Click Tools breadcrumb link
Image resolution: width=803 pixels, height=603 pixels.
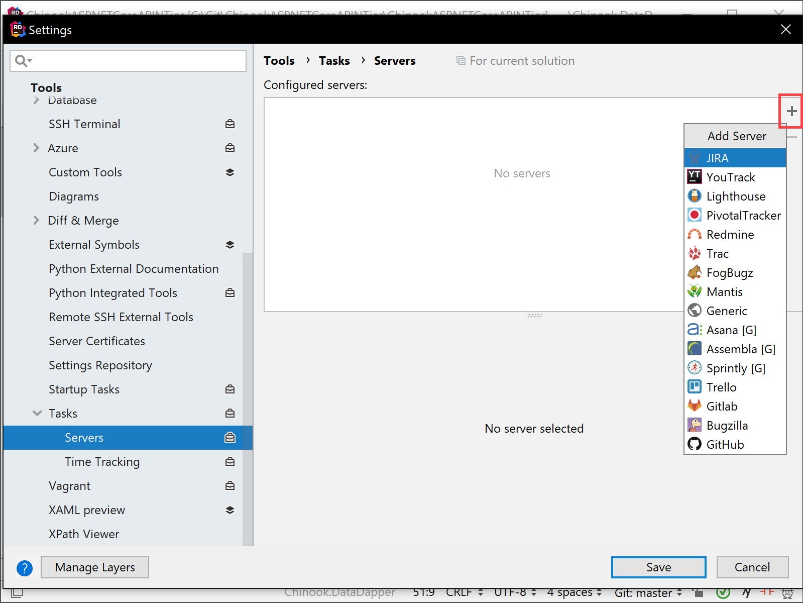(279, 61)
